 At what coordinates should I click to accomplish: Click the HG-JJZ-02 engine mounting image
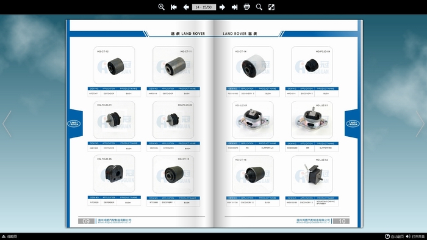(312, 175)
